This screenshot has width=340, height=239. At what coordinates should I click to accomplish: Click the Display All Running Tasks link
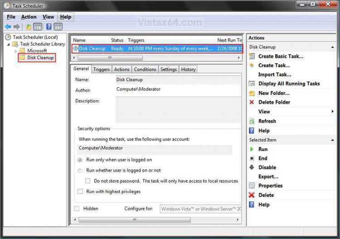tap(289, 84)
